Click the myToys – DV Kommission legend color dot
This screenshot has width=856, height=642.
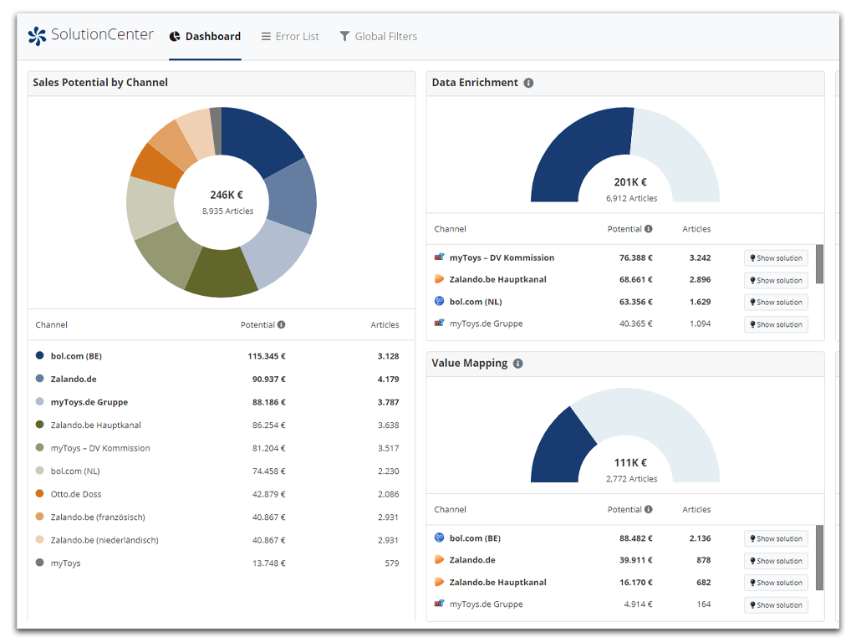pyautogui.click(x=39, y=448)
